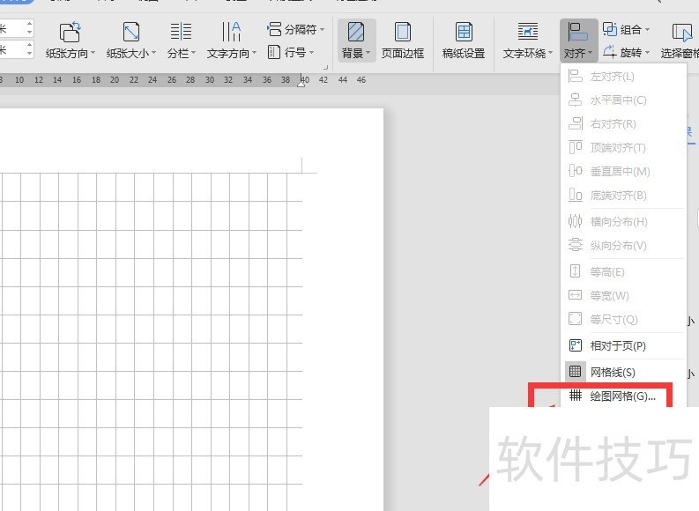Screen dimensions: 699x511
Task: Expand the 纸张大小 dropdown arrow
Action: [154, 53]
